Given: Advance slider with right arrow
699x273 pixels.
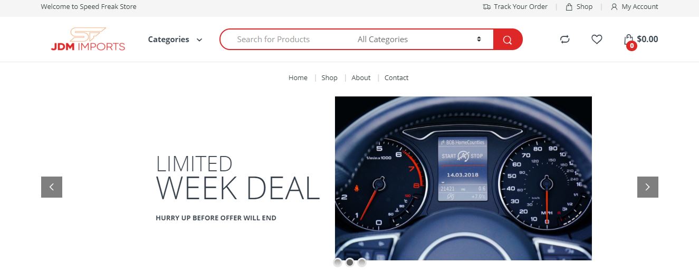Looking at the screenshot, I should (648, 187).
